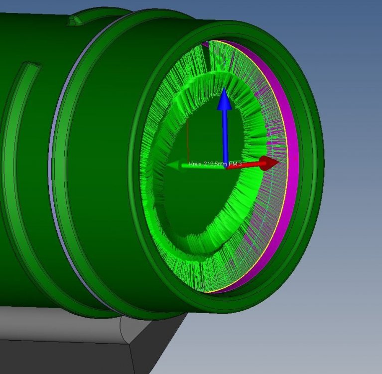Select the red X-axis arrow

253,164
